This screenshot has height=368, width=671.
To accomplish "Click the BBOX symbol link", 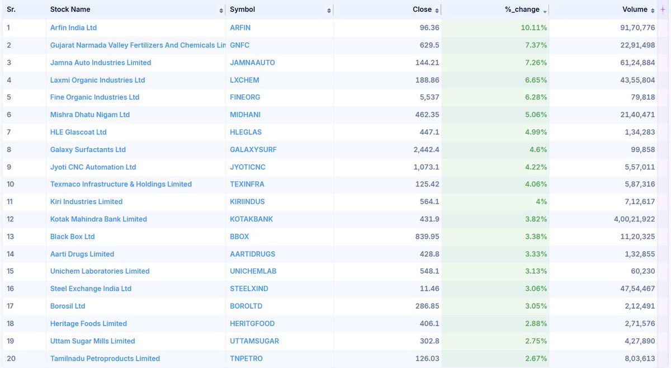I will (x=239, y=237).
